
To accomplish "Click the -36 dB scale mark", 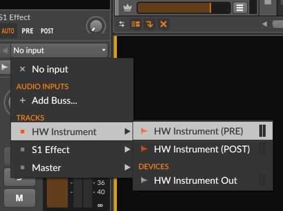I will 99,183.
